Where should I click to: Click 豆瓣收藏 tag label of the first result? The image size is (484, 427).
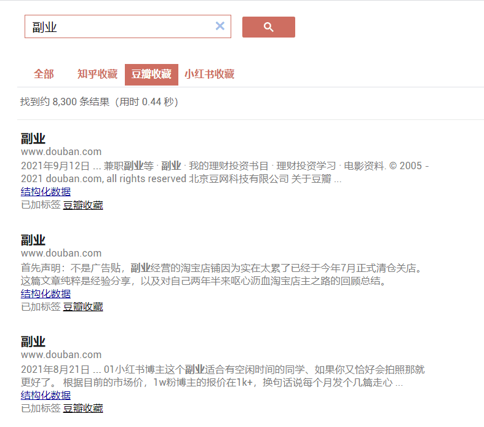[83, 205]
